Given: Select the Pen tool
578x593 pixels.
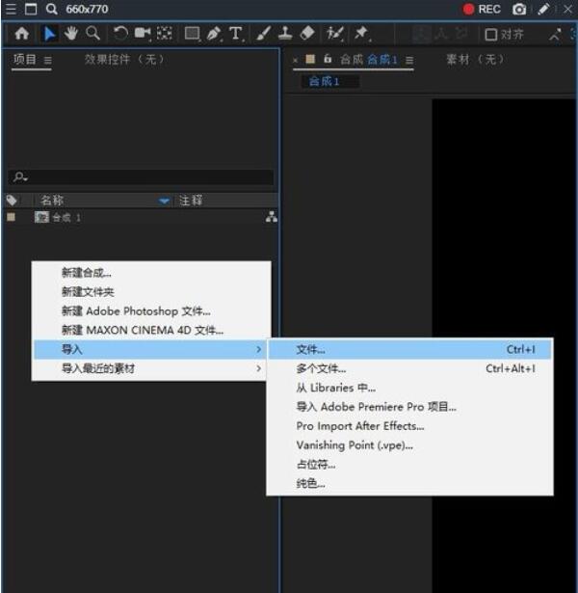Looking at the screenshot, I should (214, 34).
